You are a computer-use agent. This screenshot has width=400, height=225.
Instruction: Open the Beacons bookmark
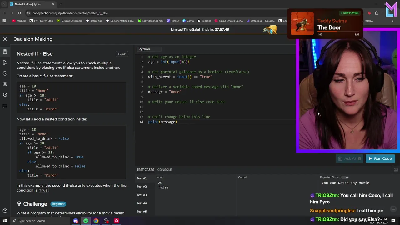[204, 21]
